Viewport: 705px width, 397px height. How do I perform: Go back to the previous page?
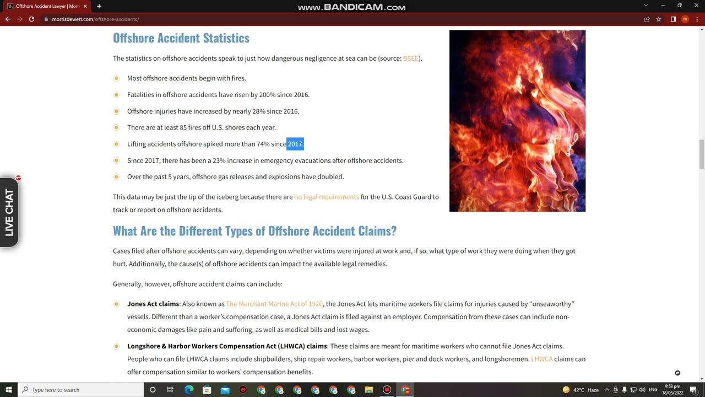tap(8, 19)
